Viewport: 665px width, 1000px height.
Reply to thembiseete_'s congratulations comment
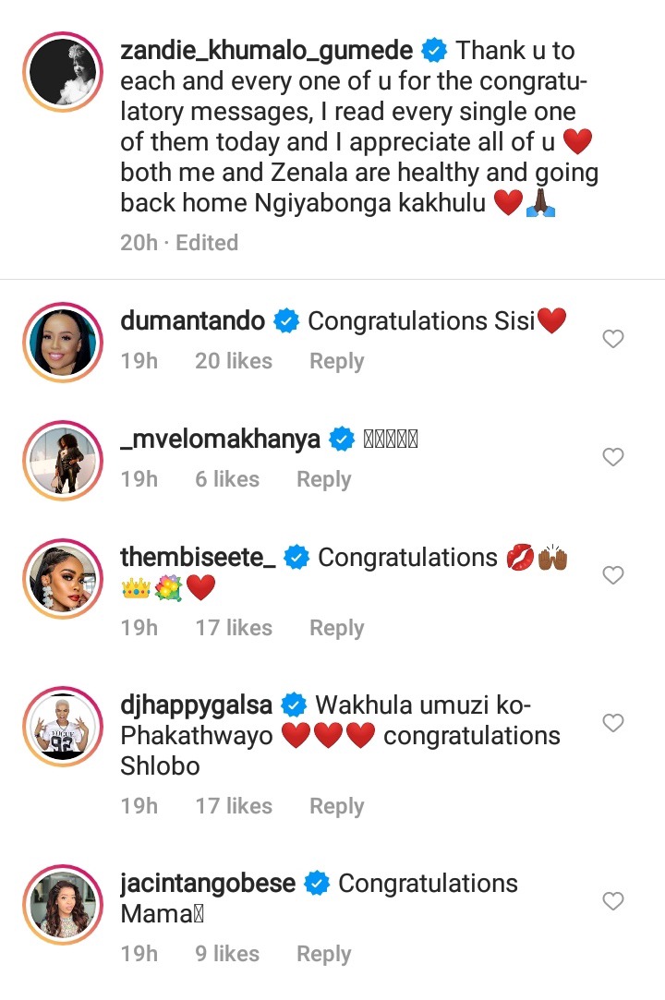pyautogui.click(x=336, y=628)
